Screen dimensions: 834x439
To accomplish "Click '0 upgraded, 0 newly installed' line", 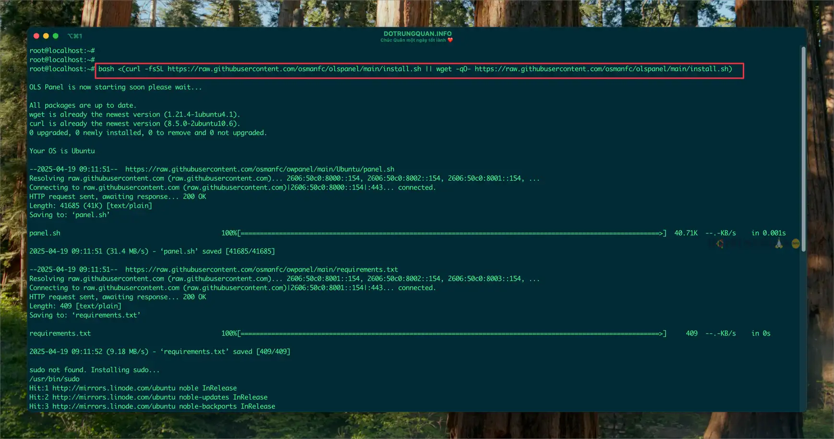I will click(x=148, y=133).
